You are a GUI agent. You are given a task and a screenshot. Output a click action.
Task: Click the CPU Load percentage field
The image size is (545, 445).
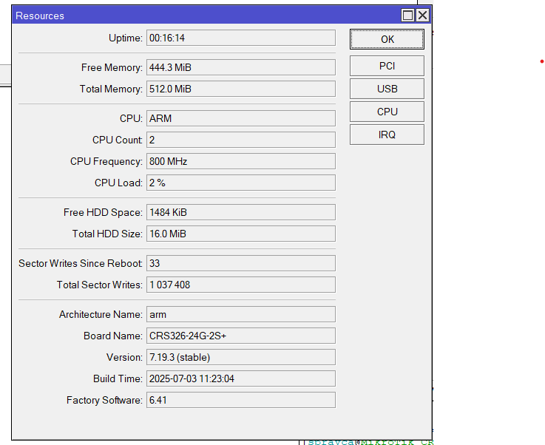[x=241, y=183]
